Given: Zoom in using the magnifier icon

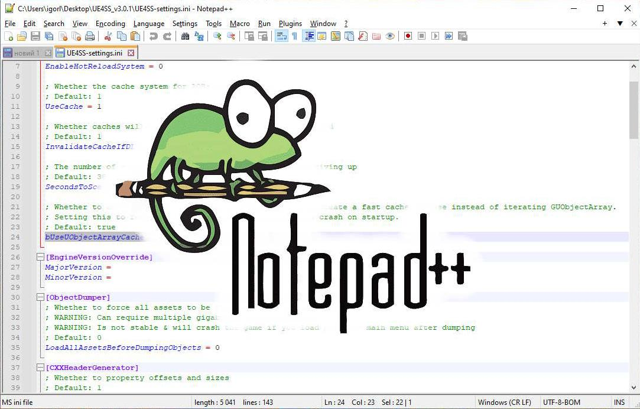Looking at the screenshot, I should pyautogui.click(x=217, y=36).
